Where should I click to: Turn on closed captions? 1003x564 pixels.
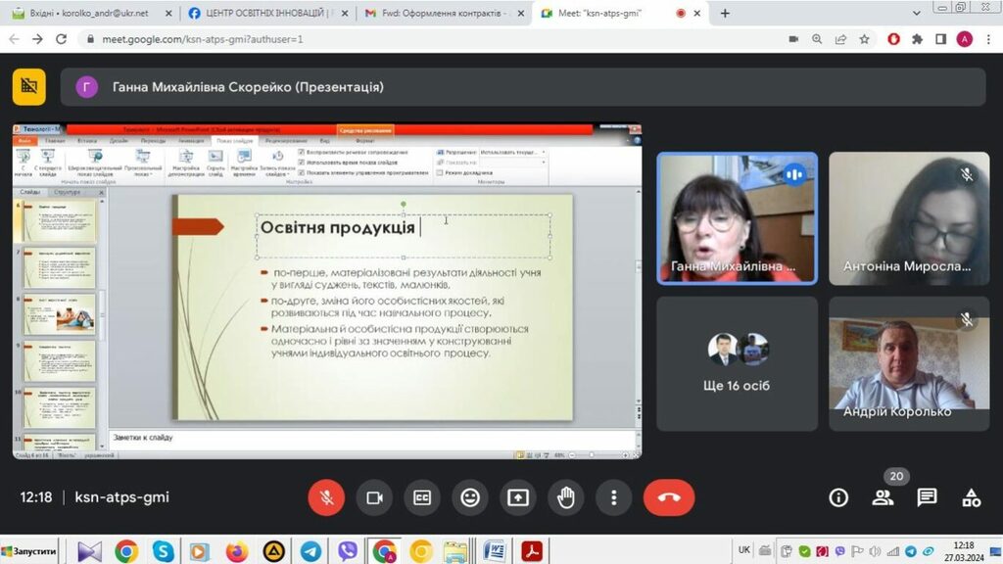click(x=422, y=497)
